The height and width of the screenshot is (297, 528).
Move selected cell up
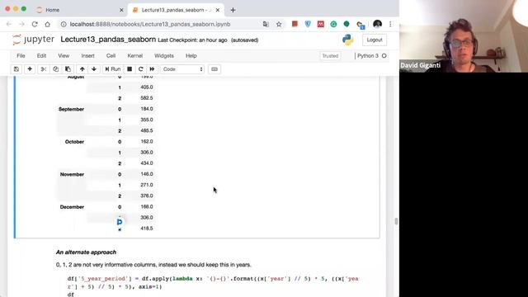point(82,69)
